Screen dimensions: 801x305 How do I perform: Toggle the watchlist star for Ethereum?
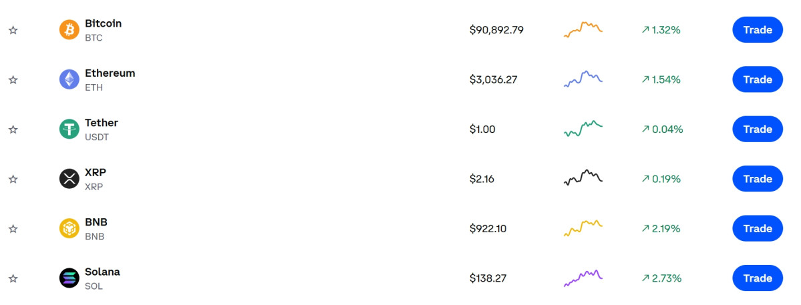[13, 79]
